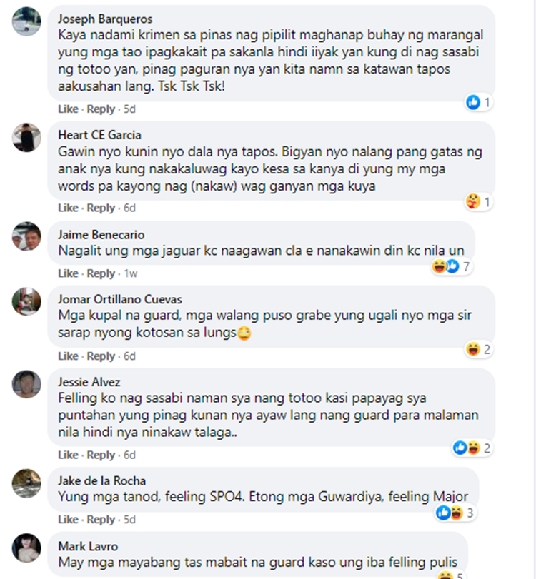Like Joseph Barqueros's comment
Screen dimensions: 536x579
[x=68, y=109]
